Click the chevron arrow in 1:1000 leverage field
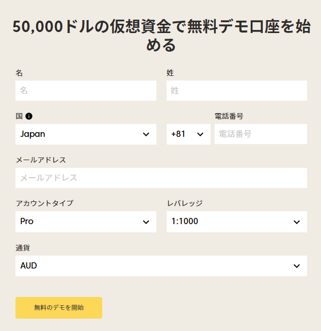 pos(297,222)
